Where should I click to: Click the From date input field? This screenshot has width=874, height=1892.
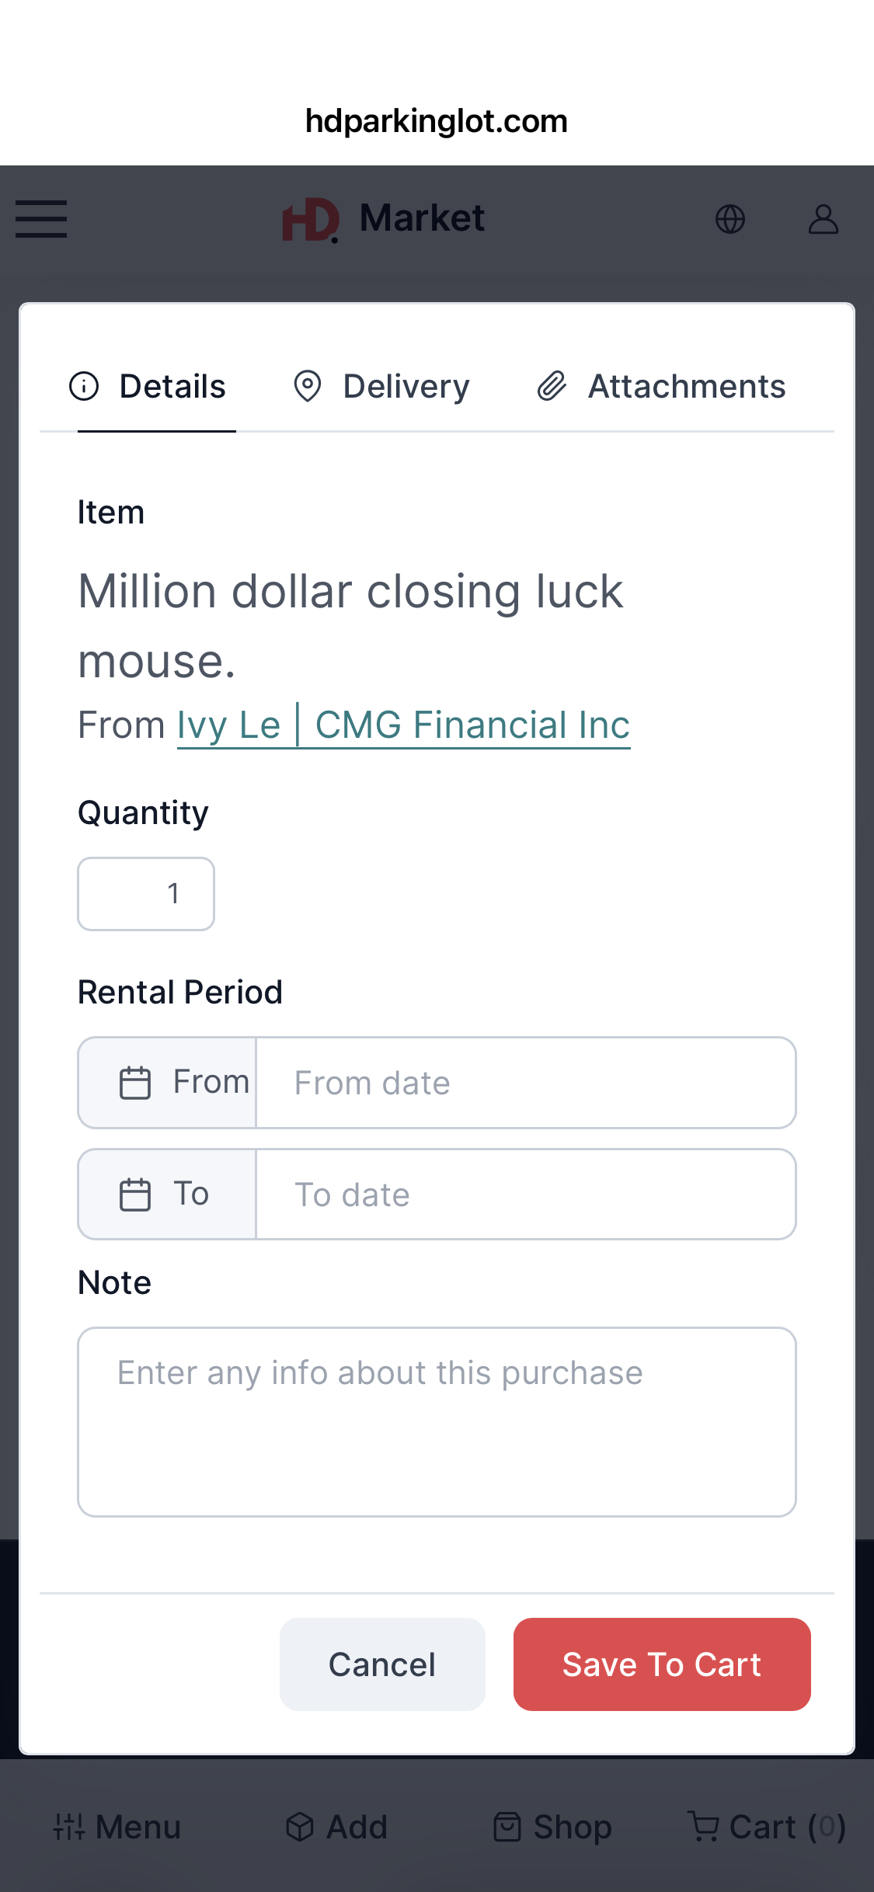(x=525, y=1083)
